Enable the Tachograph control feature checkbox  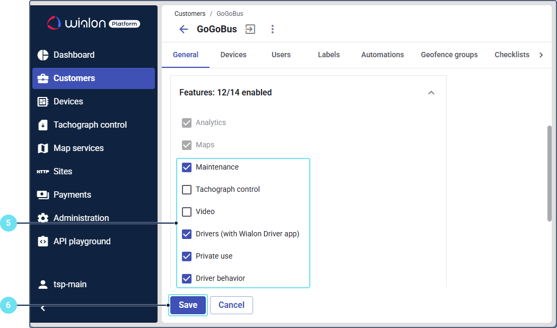(187, 190)
